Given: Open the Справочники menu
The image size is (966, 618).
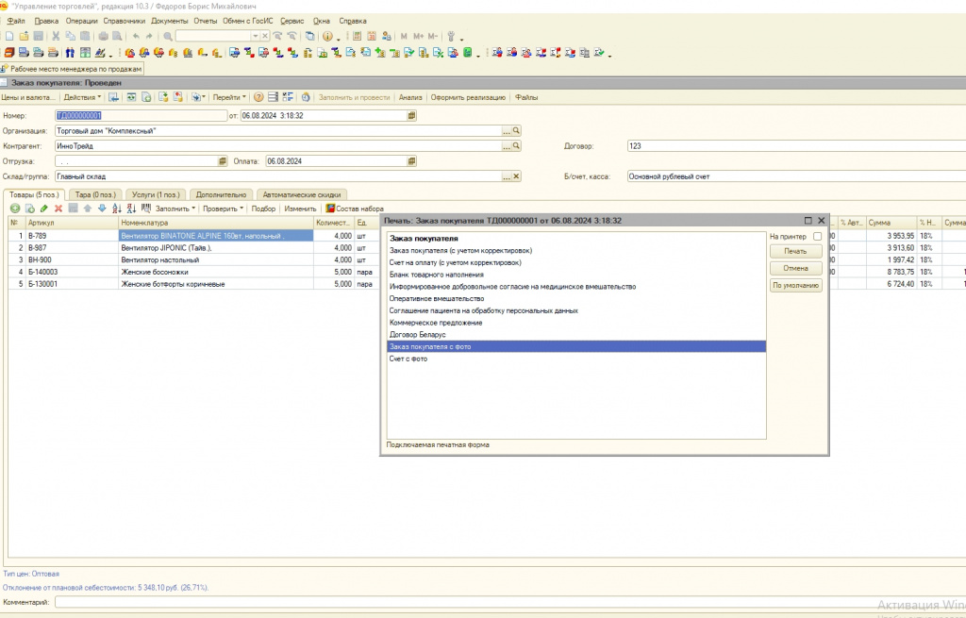Looking at the screenshot, I should pyautogui.click(x=124, y=20).
